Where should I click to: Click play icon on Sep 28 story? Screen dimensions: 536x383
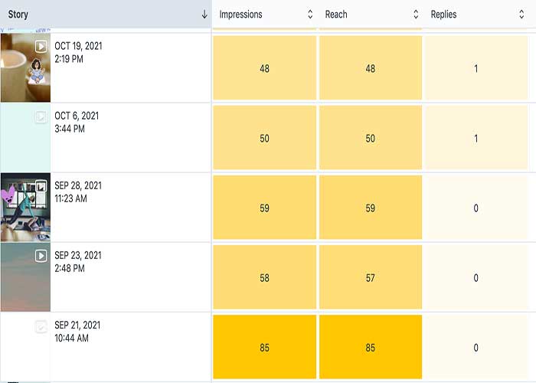pyautogui.click(x=41, y=186)
